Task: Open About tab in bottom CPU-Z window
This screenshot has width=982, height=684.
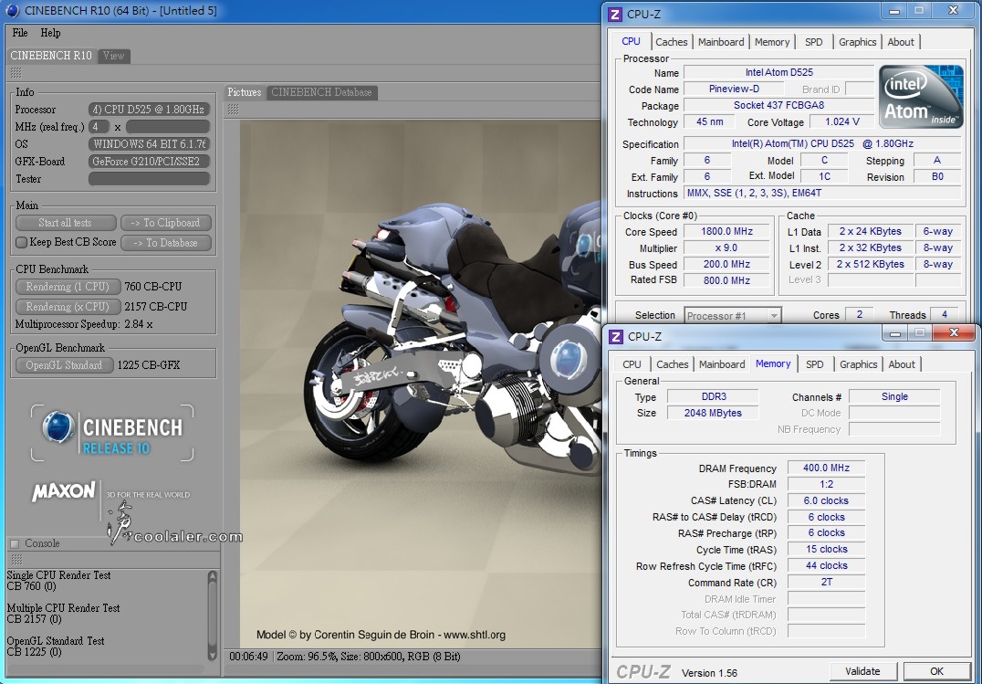Action: coord(901,364)
